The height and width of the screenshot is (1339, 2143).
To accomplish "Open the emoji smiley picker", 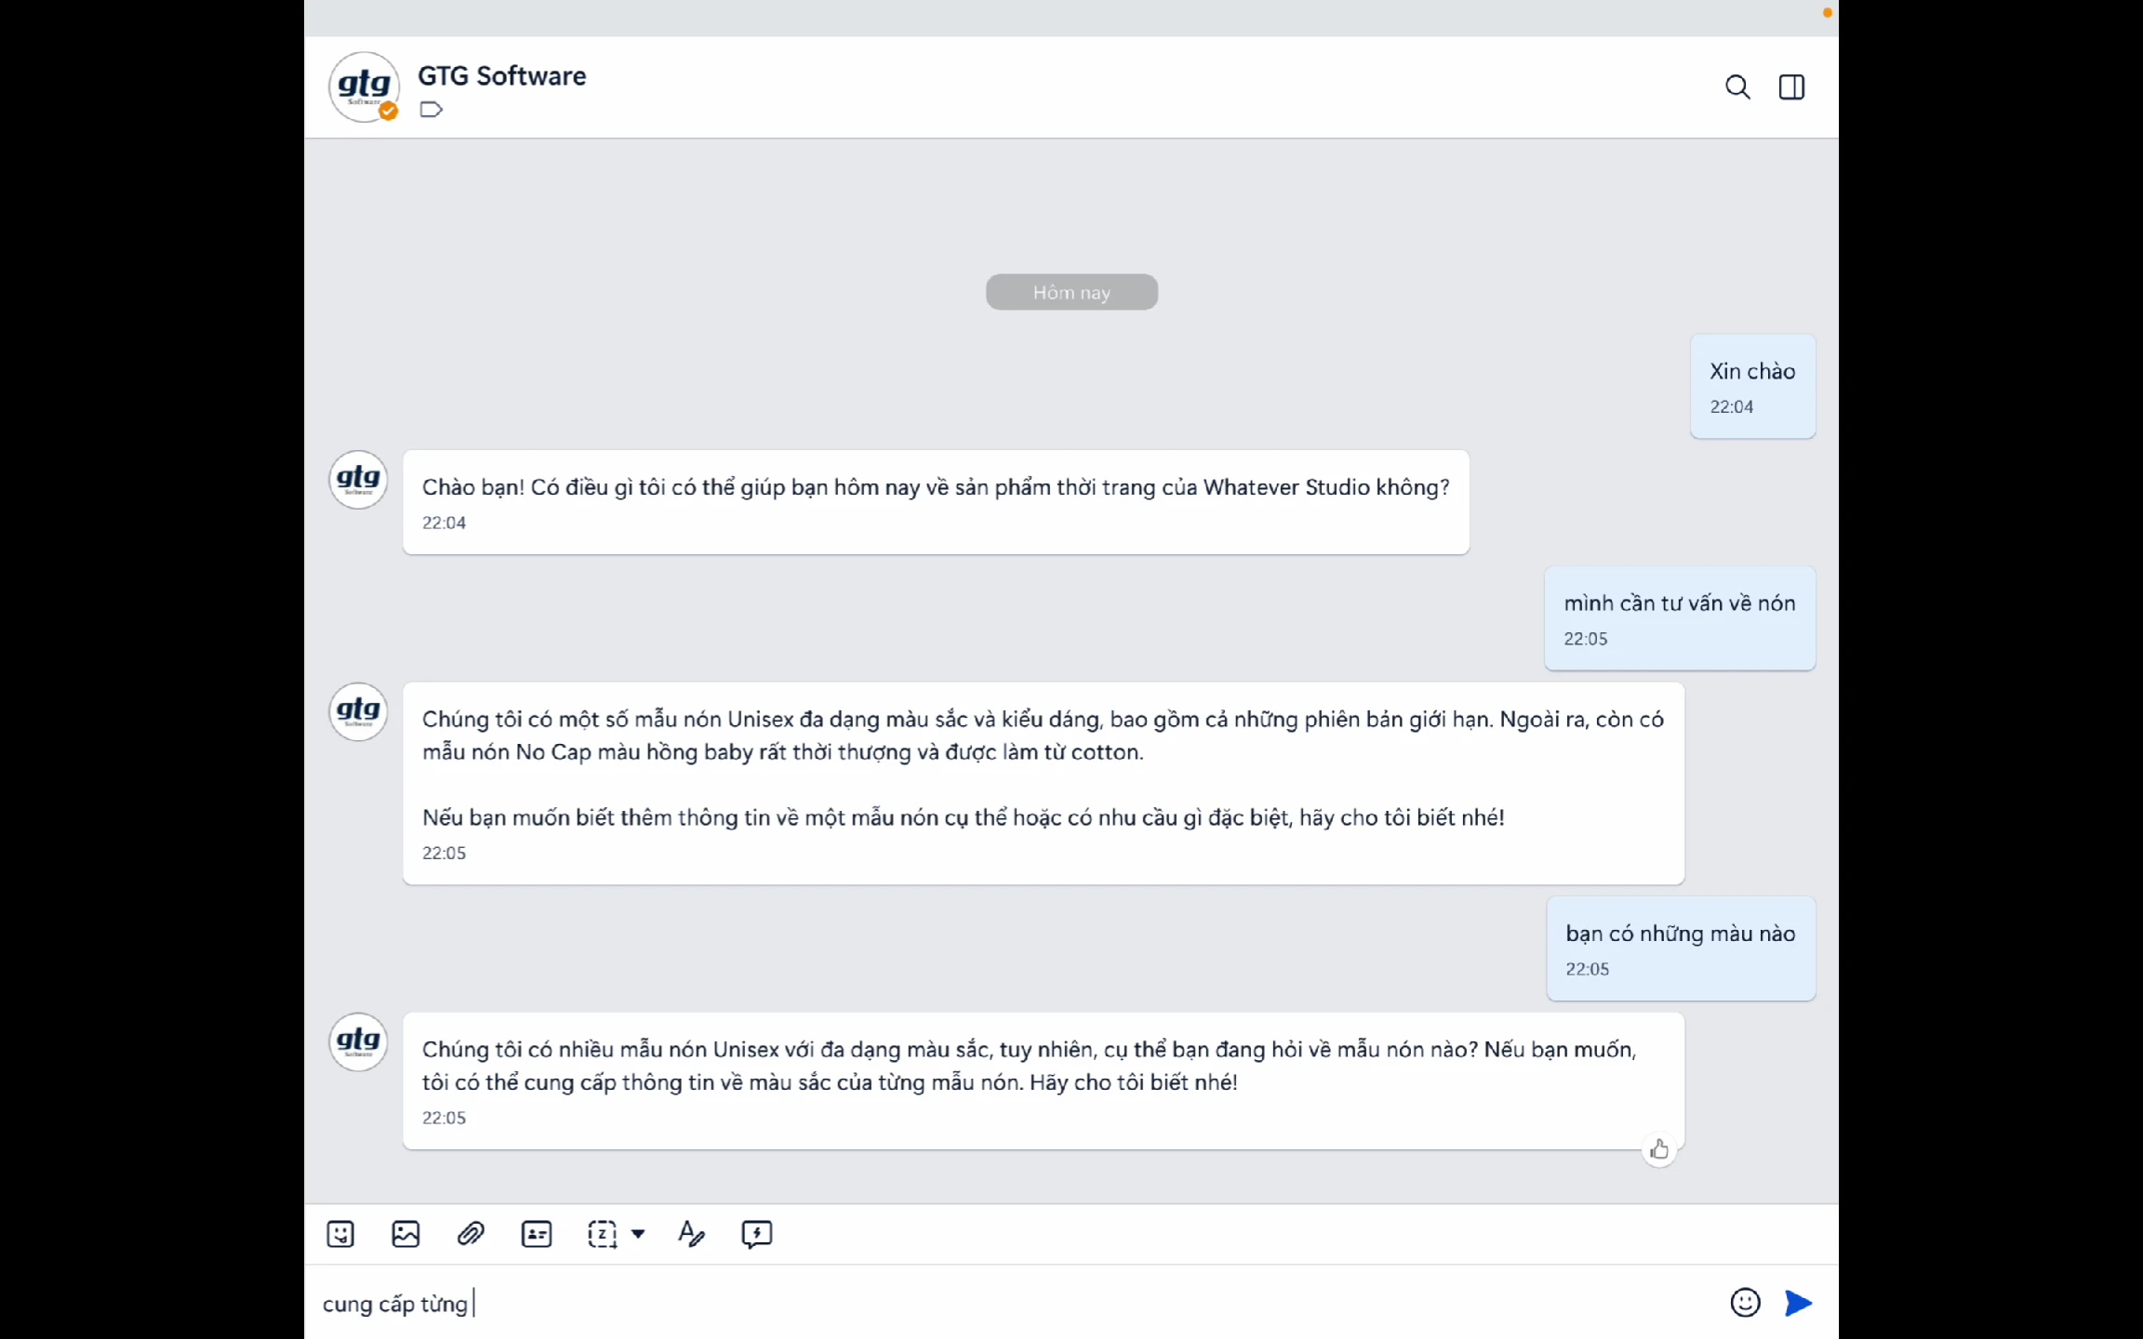I will [x=1745, y=1302].
